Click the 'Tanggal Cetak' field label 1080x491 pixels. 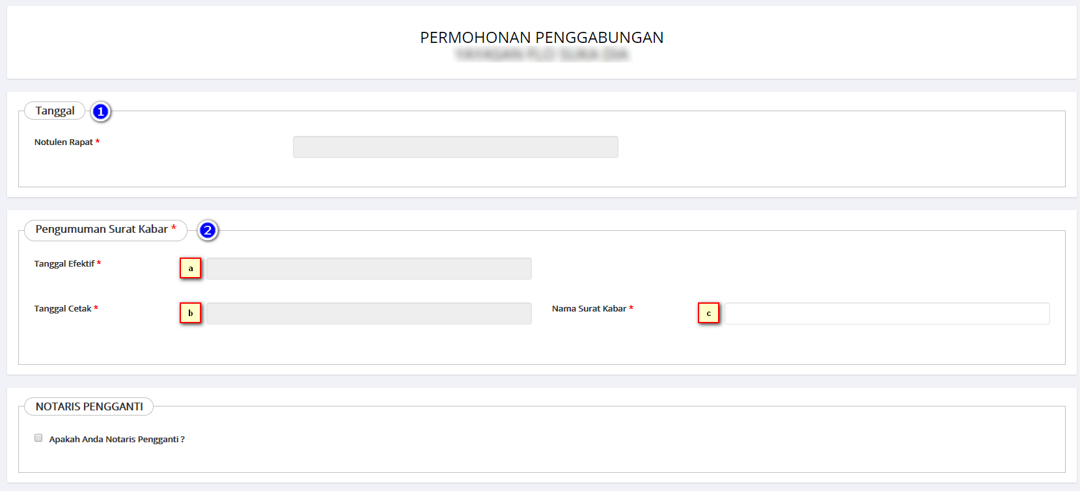pyautogui.click(x=63, y=309)
